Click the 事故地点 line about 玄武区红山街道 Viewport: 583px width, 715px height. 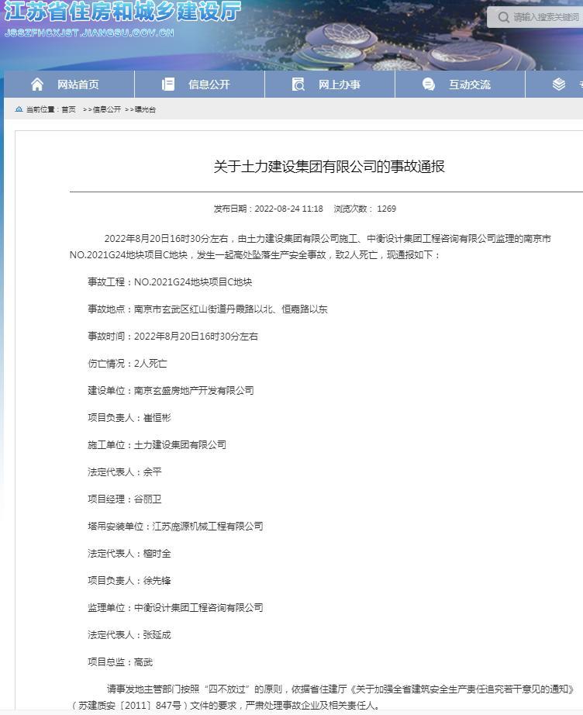click(x=208, y=309)
